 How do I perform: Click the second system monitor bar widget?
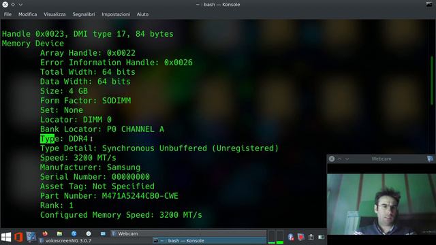tap(280, 237)
